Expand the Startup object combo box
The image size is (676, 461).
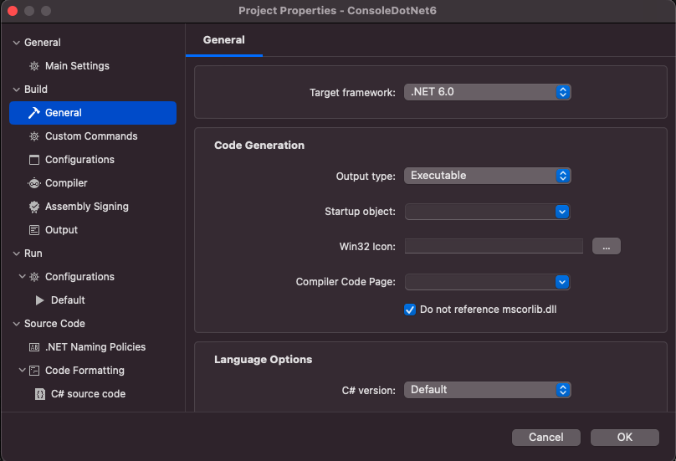[x=488, y=212]
